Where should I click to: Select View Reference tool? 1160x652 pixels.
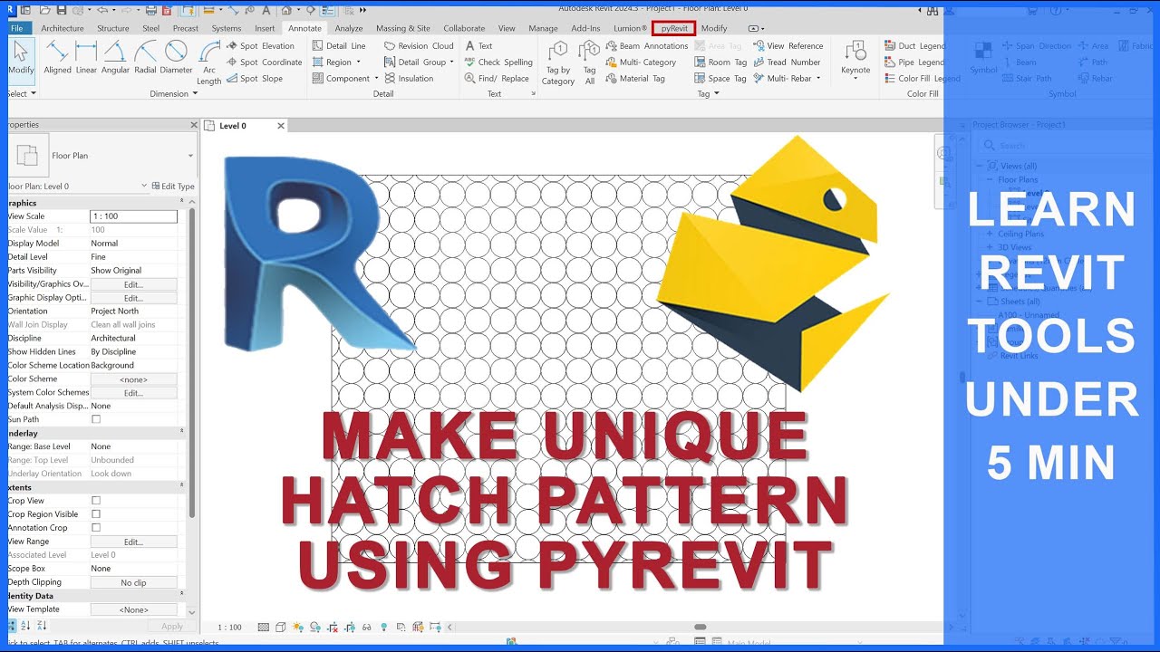coord(788,46)
